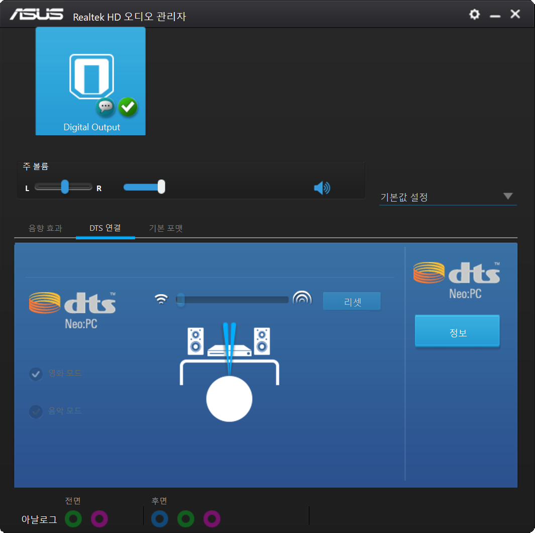
Task: Enable the 영화 모드 checkbox
Action: [x=36, y=374]
